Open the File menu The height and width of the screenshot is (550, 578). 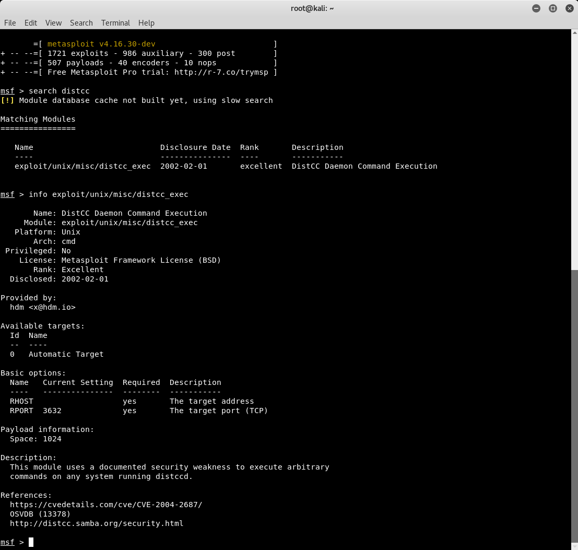point(10,23)
